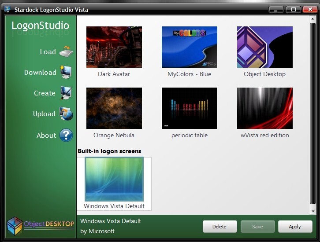Click the "periodic table" caption text

pyautogui.click(x=190, y=136)
